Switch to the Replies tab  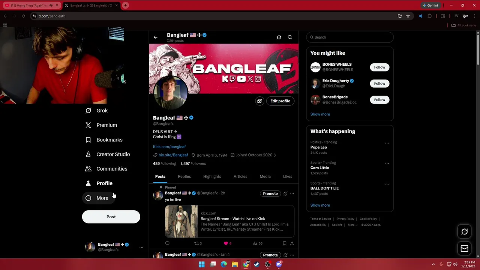pos(184,177)
